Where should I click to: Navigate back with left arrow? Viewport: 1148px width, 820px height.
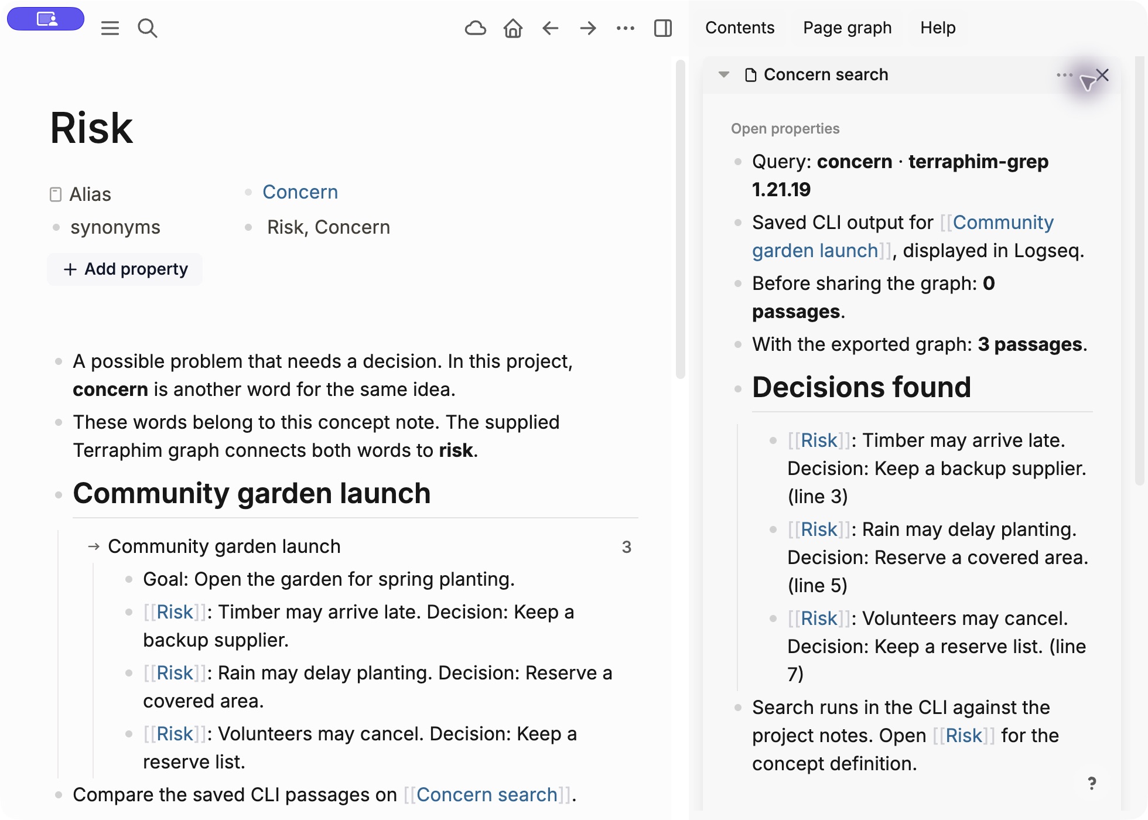click(x=551, y=28)
